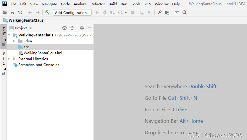Toggle the 1: Project side tab
The width and height of the screenshot is (247, 140).
pos(4,36)
